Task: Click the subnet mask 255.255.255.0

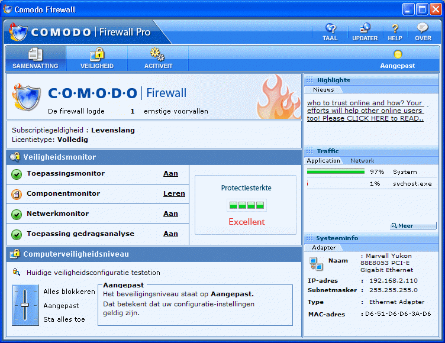Action: coord(394,290)
